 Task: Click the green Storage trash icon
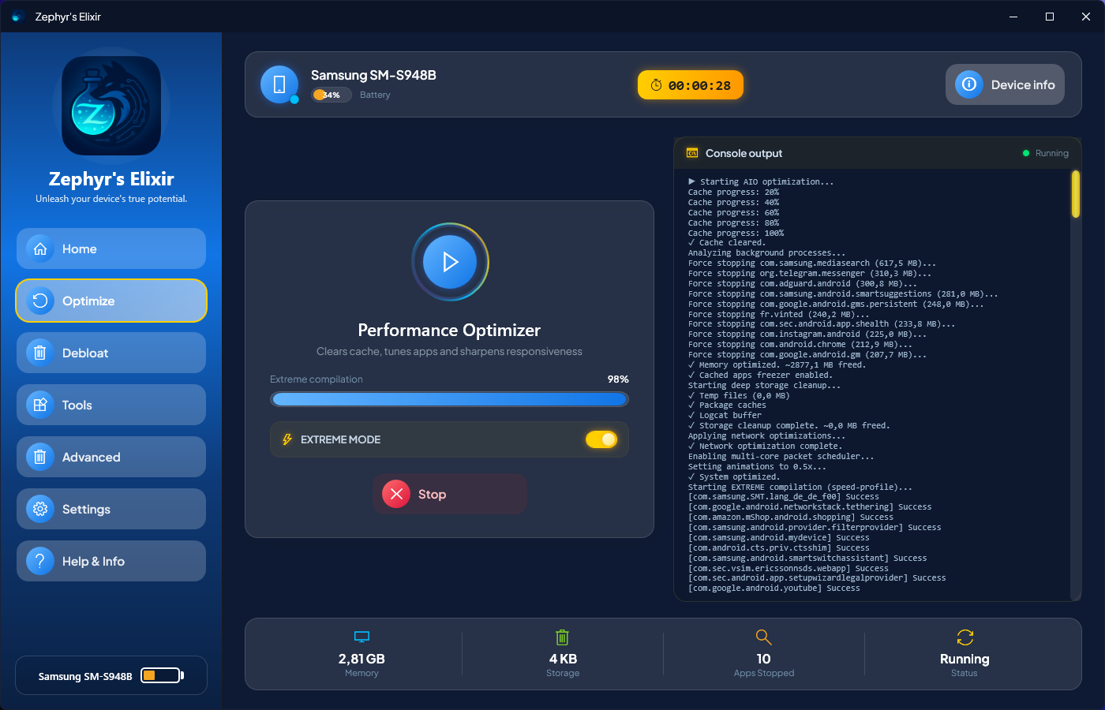point(562,637)
